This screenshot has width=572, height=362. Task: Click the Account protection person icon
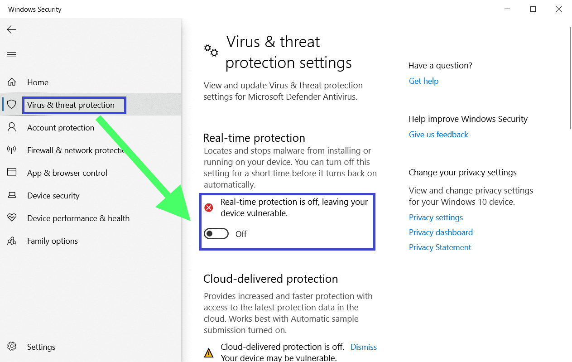(12, 127)
